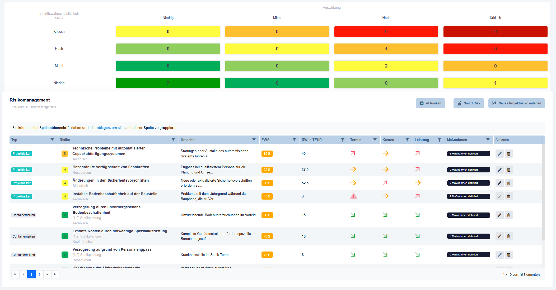Viewport: 556px width, 290px height.
Task: Open the Smart Risk button
Action: [x=469, y=103]
